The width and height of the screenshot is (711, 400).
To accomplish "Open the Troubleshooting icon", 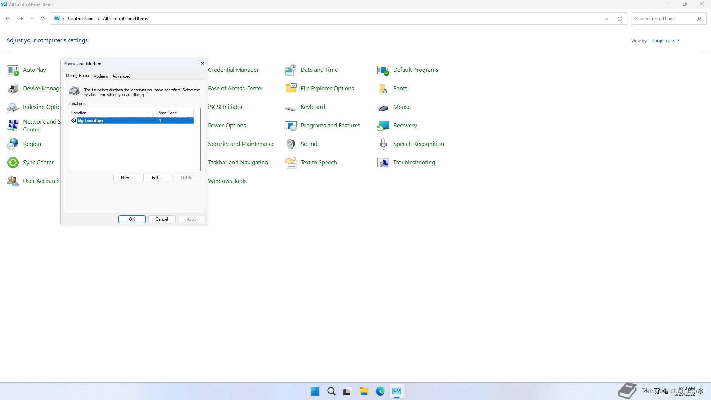I will pos(383,163).
